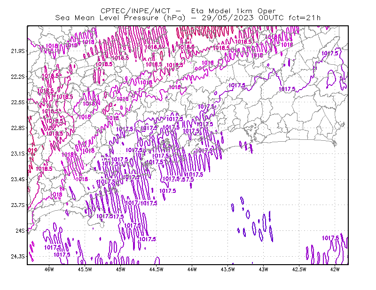The image size is (376, 290).
Task: Select the "(hPa)" unit in the heading
Action: pyautogui.click(x=174, y=18)
